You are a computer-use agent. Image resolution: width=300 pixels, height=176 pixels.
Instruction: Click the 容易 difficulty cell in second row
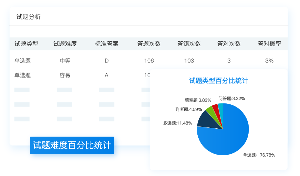pyautogui.click(x=65, y=75)
